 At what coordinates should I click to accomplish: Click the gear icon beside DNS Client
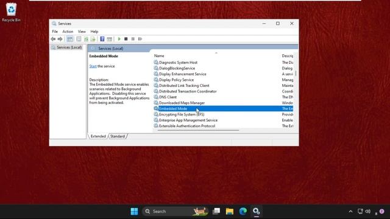pyautogui.click(x=156, y=97)
